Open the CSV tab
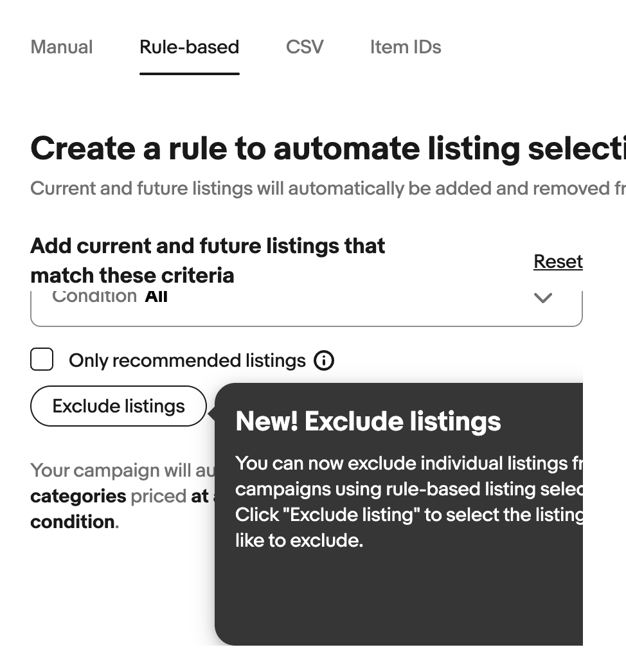The height and width of the screenshot is (663, 626). coord(305,47)
